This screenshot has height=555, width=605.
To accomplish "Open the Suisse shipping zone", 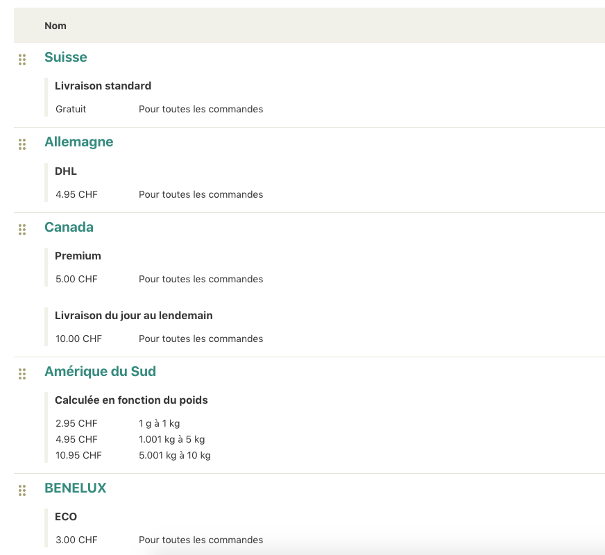I will click(x=66, y=57).
